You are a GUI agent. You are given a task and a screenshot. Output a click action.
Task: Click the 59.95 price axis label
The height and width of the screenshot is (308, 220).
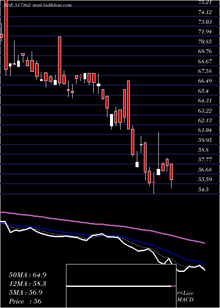(205, 140)
